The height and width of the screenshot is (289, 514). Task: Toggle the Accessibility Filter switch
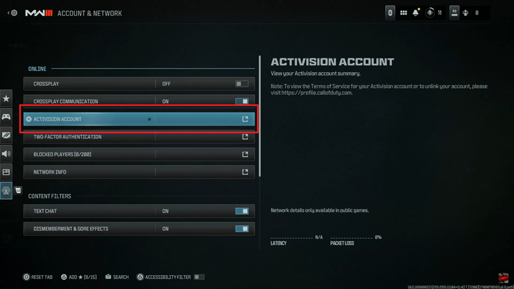199,277
